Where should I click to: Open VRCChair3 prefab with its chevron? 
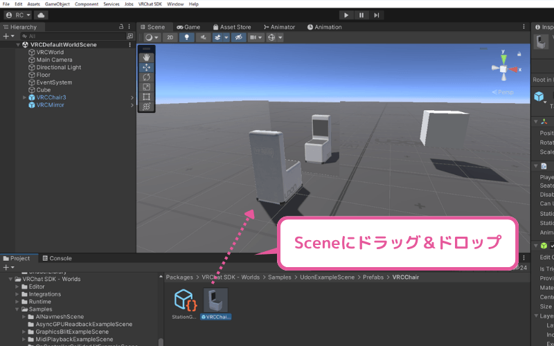pyautogui.click(x=132, y=98)
